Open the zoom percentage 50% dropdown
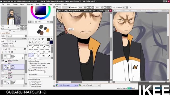 pos(85,7)
